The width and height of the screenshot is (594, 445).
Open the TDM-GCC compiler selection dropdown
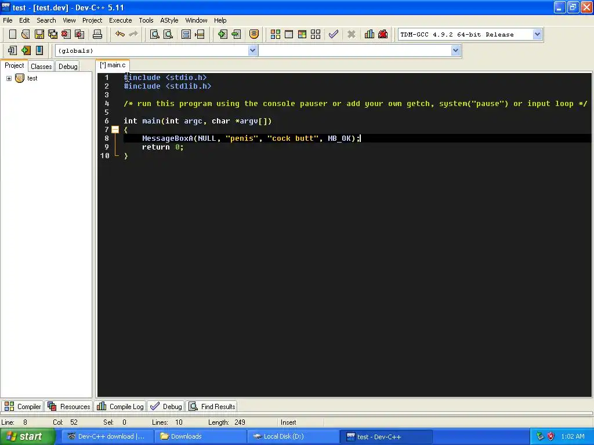[537, 34]
